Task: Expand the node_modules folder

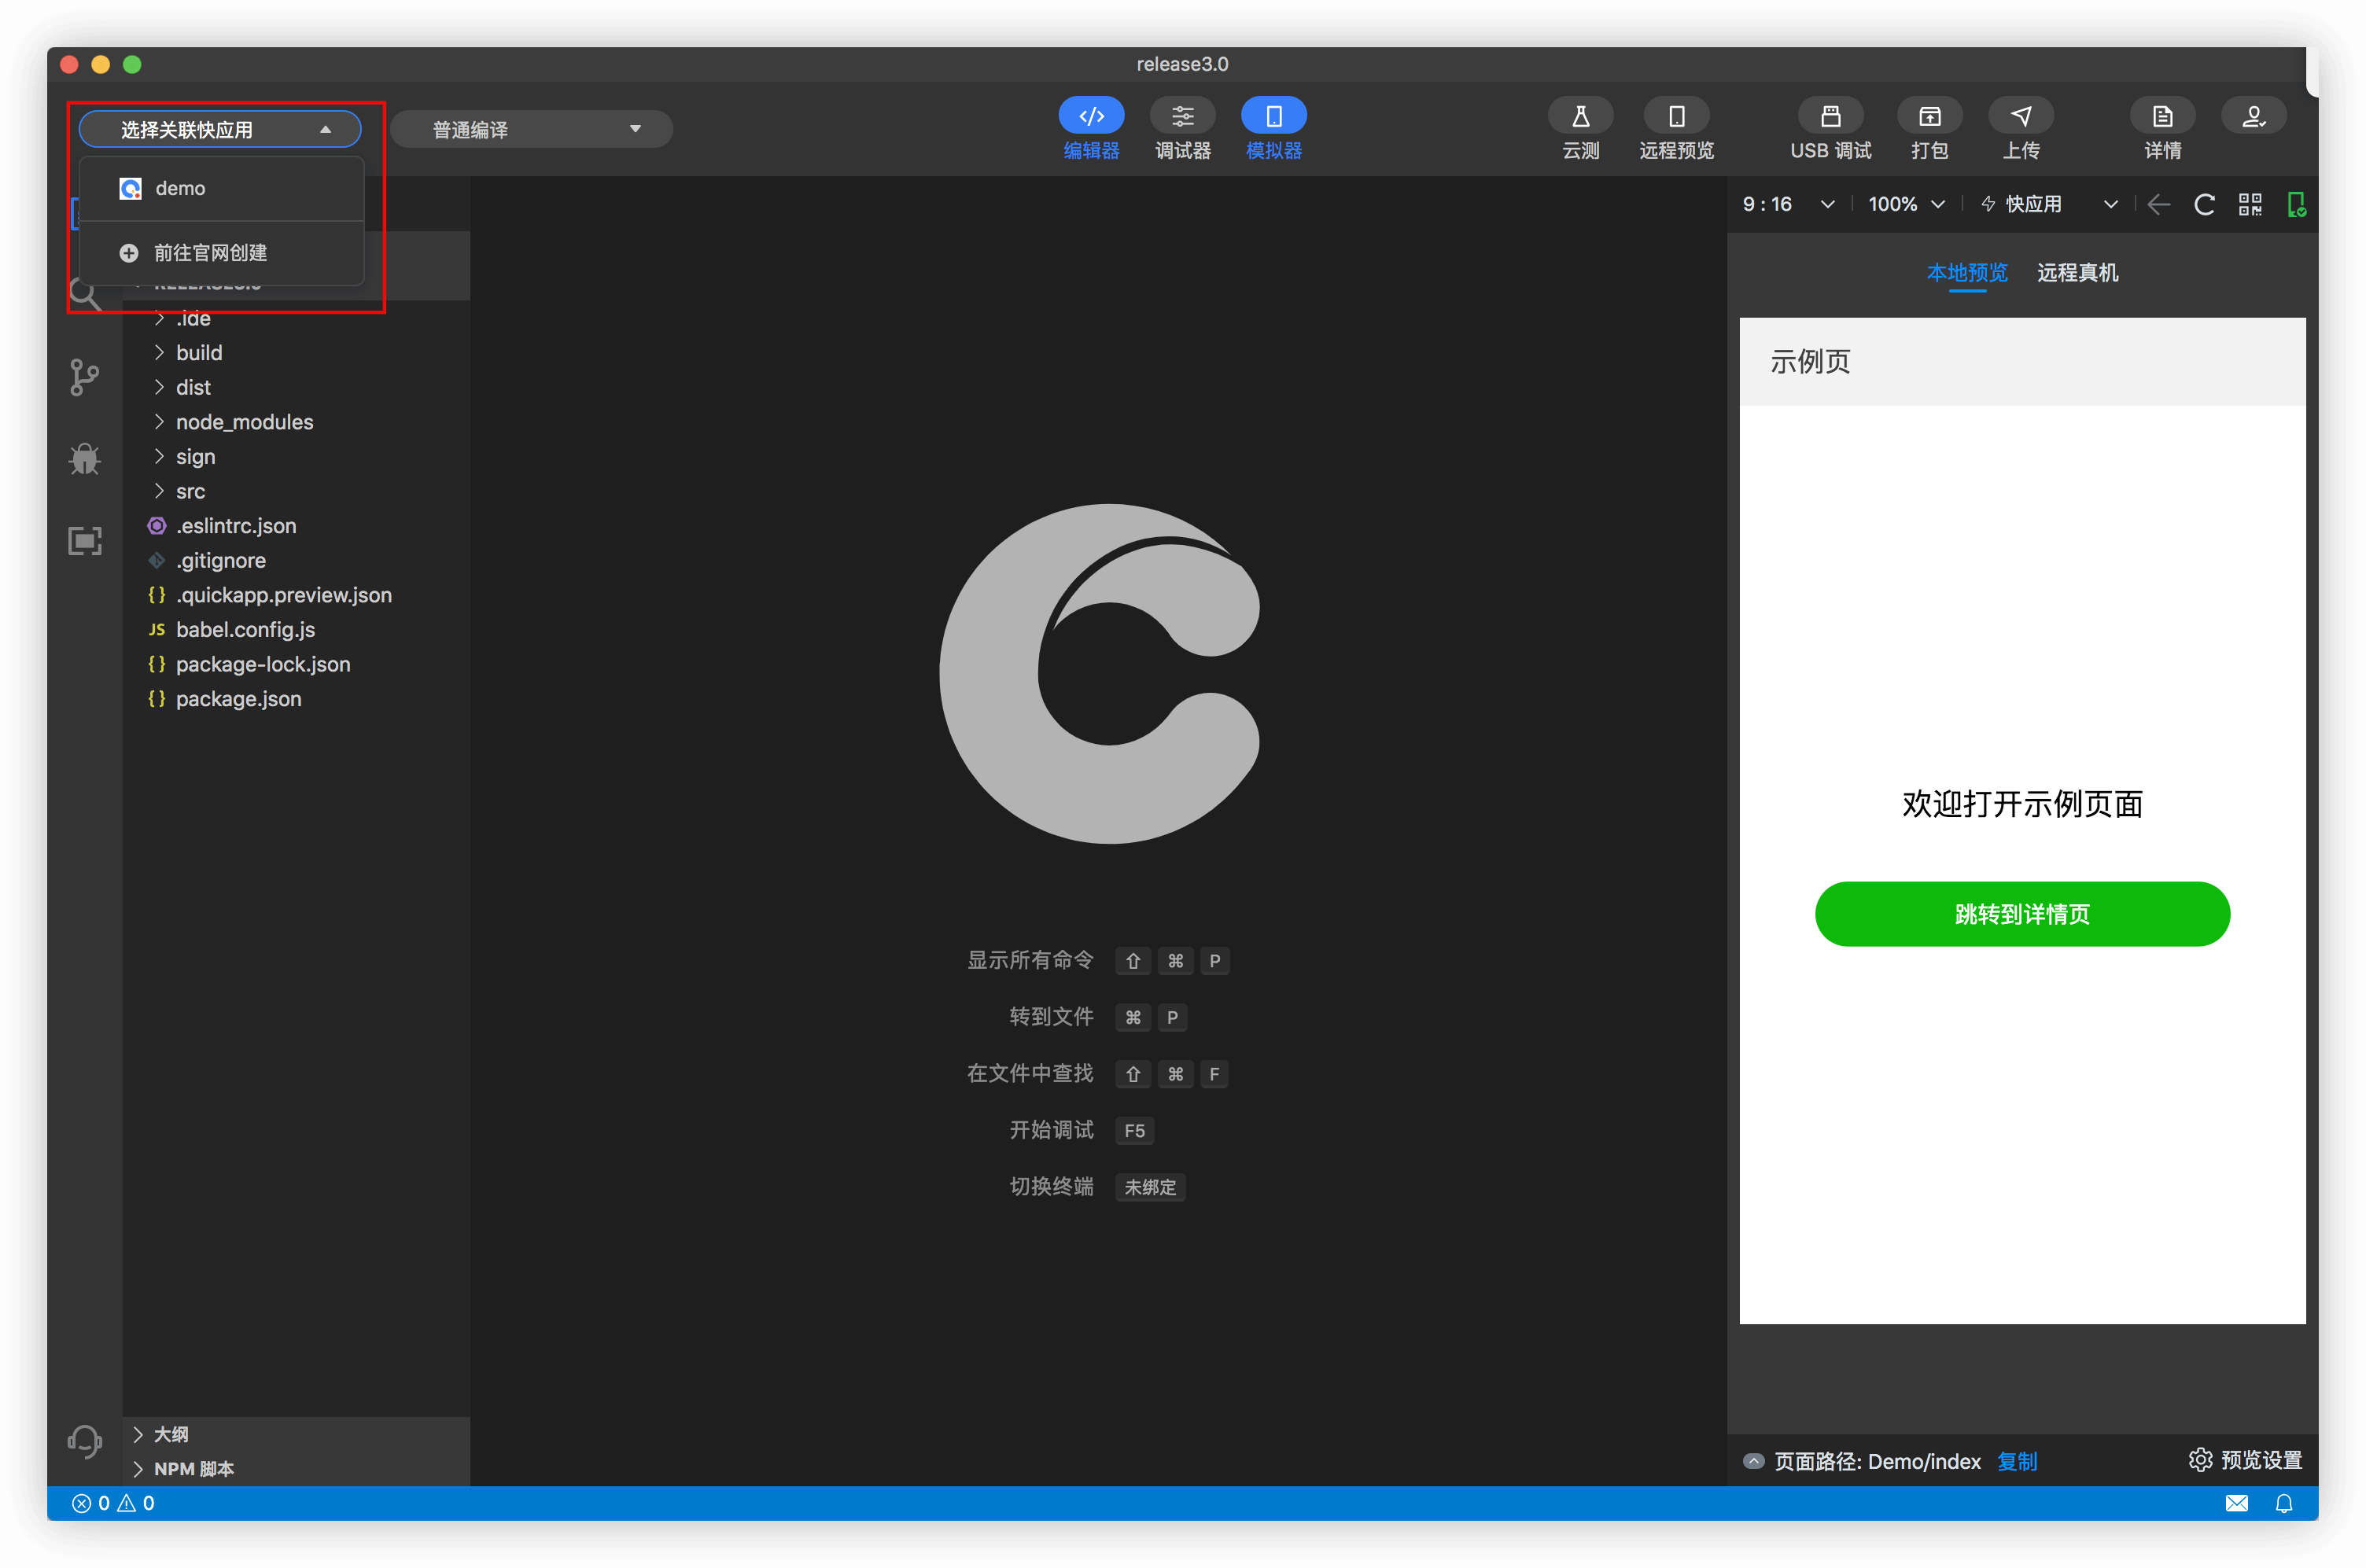Action: (x=244, y=422)
